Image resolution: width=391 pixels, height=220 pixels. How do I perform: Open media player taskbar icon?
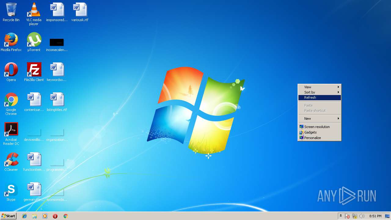(45, 216)
